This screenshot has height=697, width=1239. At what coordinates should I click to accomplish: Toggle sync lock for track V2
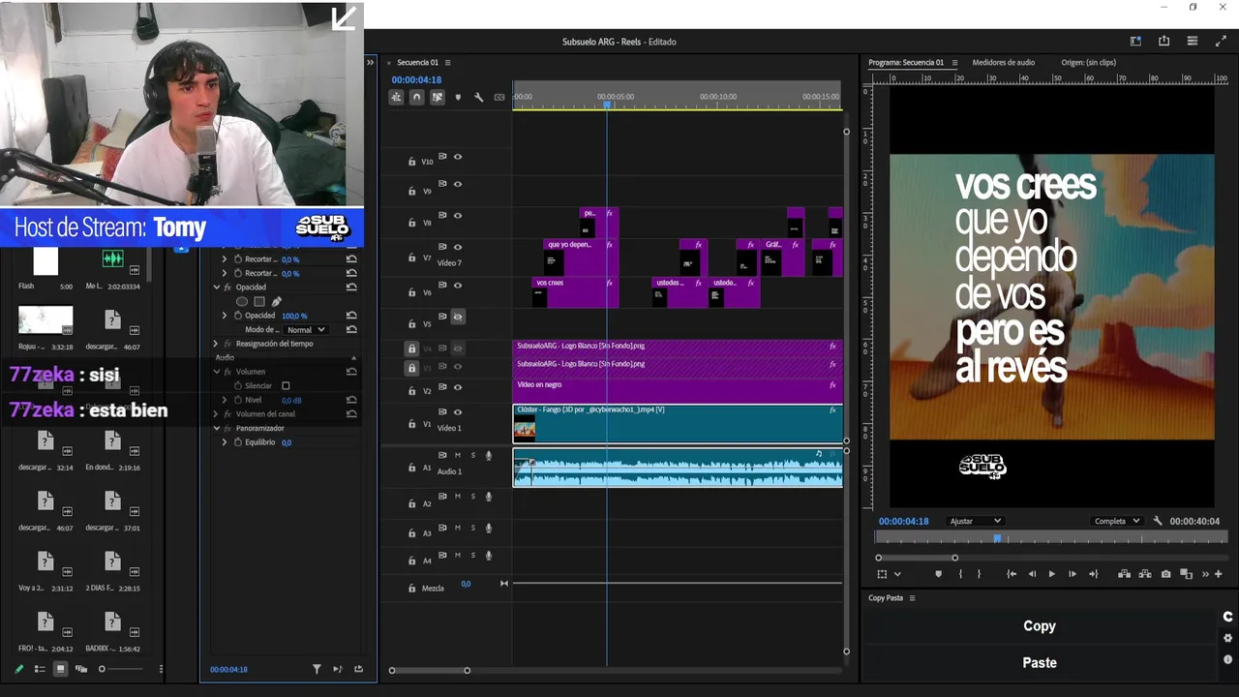(x=442, y=386)
